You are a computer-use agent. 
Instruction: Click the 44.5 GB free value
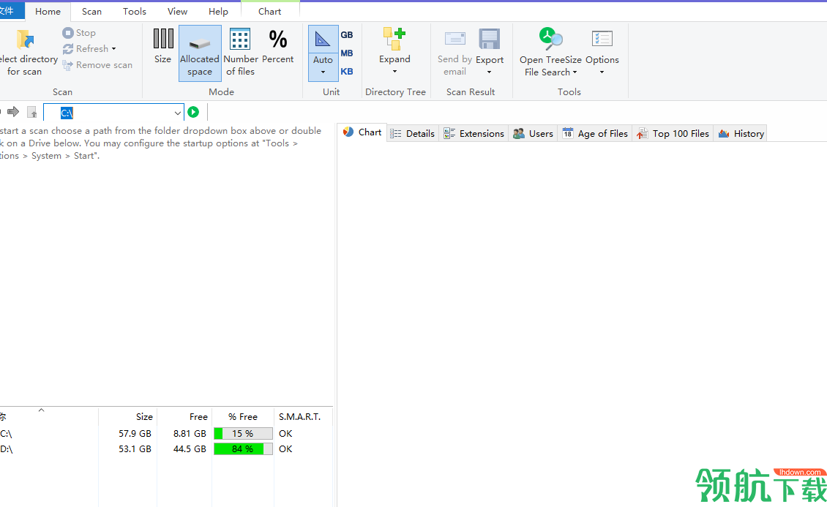point(190,448)
